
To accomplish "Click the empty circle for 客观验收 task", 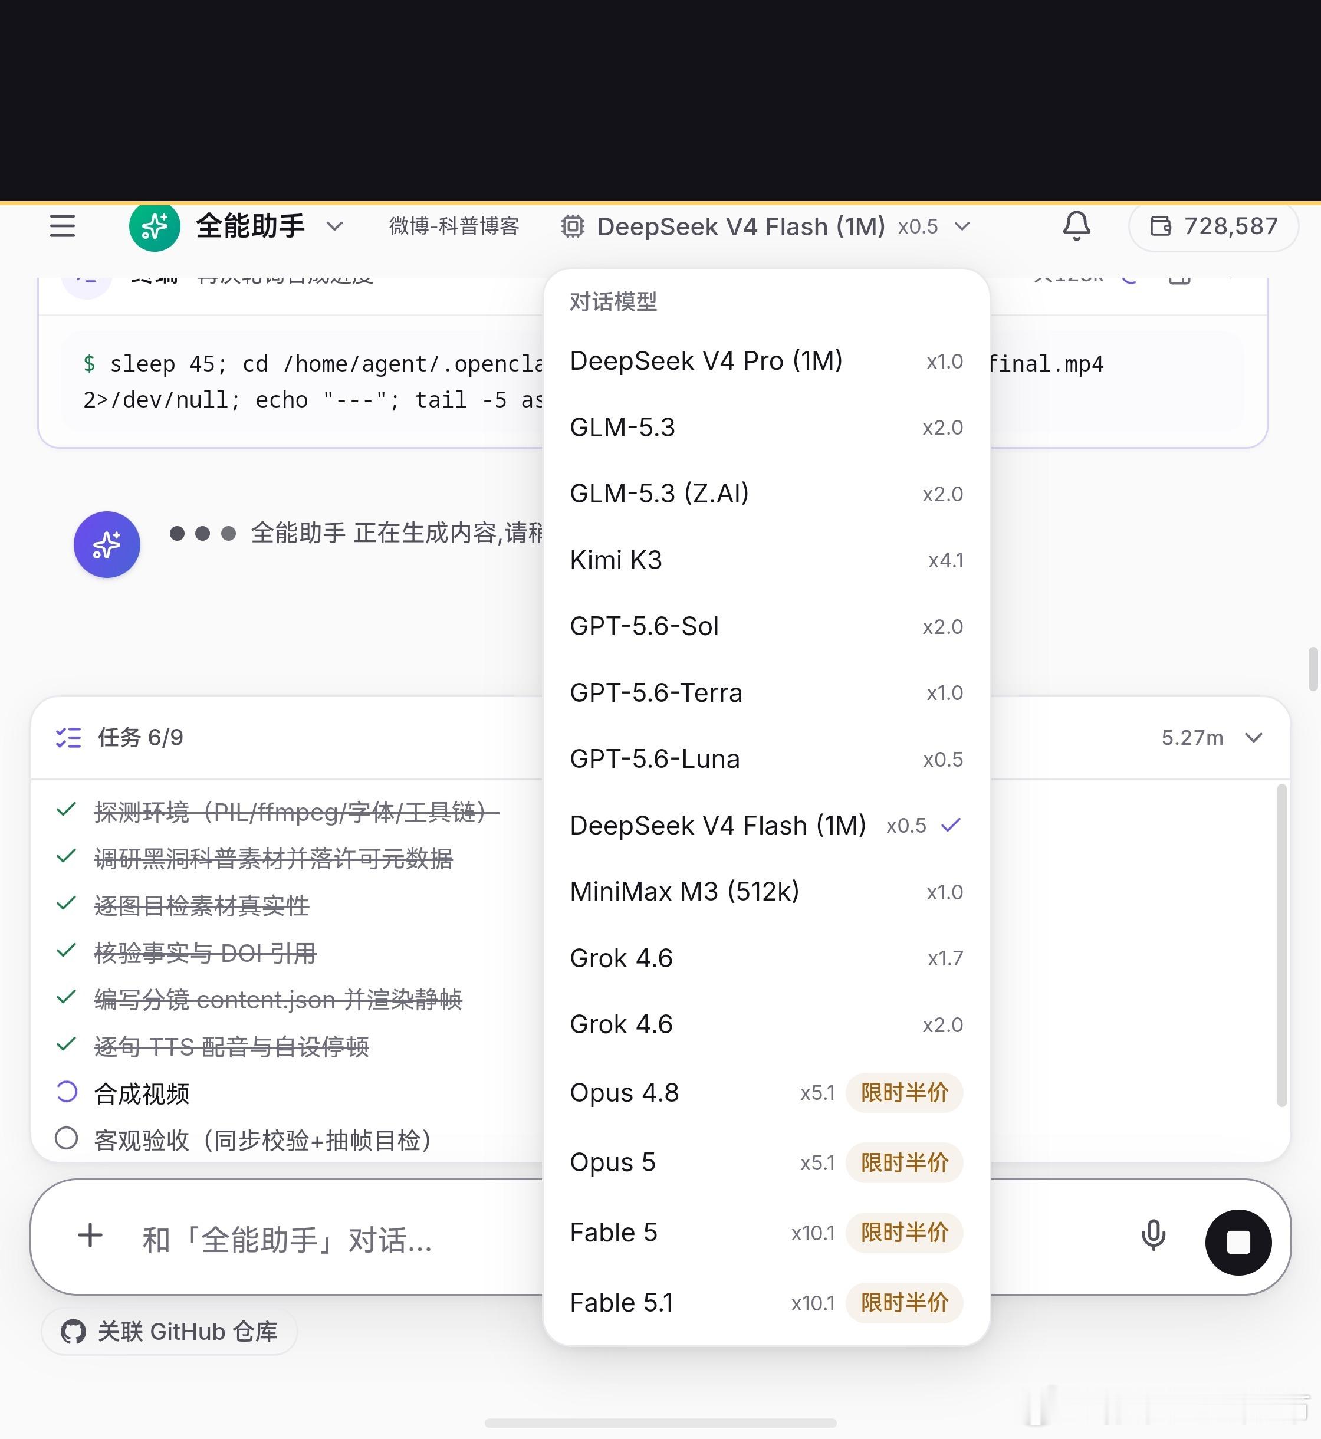I will (x=67, y=1138).
